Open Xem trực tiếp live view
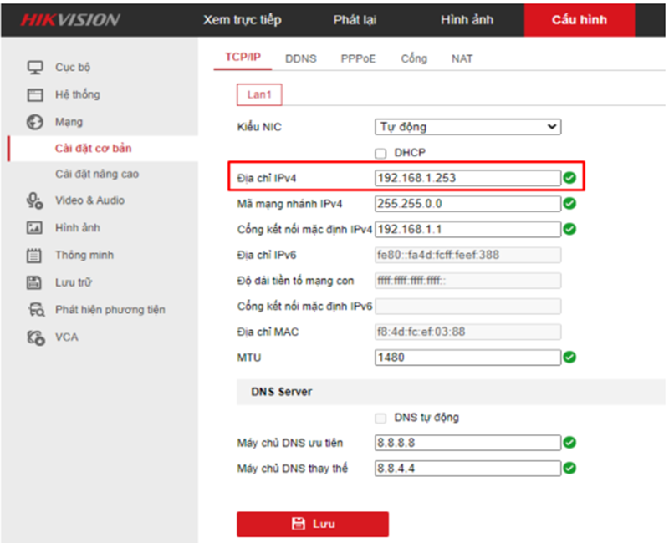The width and height of the screenshot is (669, 543). click(242, 20)
